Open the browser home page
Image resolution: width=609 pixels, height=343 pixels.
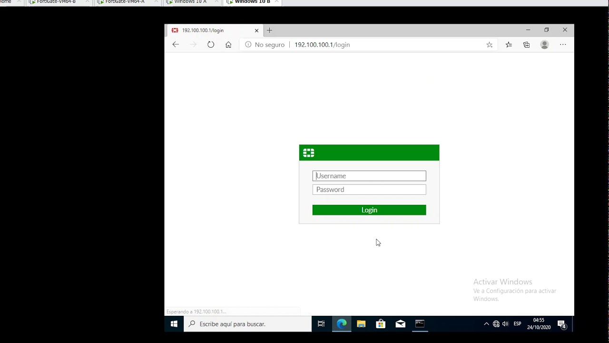[x=228, y=44]
